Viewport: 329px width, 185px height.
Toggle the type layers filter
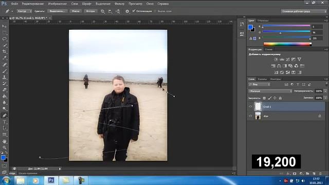click(x=298, y=84)
